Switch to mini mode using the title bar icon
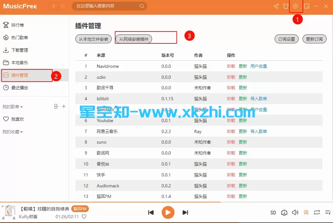333x223 pixels. tap(307, 6)
